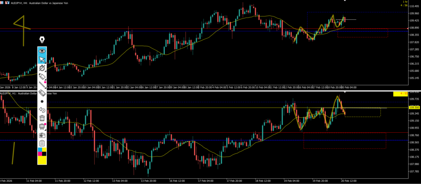The width and height of the screenshot is (421, 184).
Task: Click the yellow countdown timer box in H1 chart
Action: [x=400, y=94]
